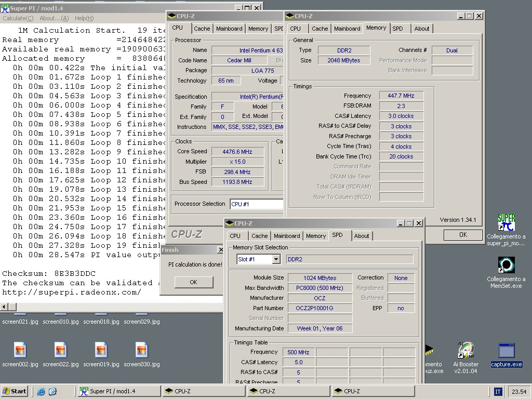This screenshot has width=532, height=399.
Task: Open Help menu in Super PI
Action: click(84, 18)
